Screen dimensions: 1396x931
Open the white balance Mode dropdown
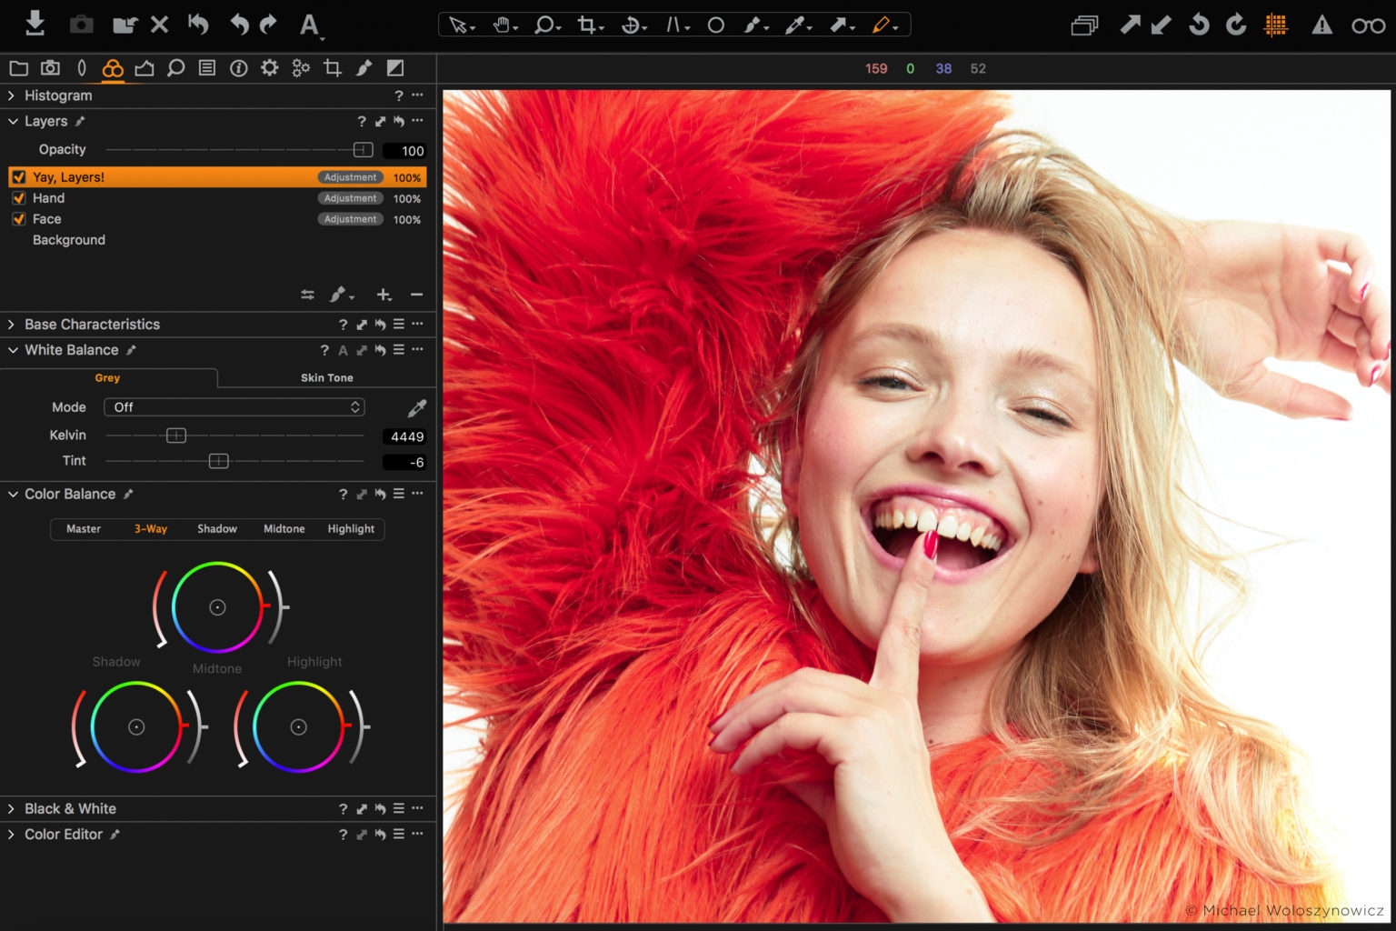[234, 407]
